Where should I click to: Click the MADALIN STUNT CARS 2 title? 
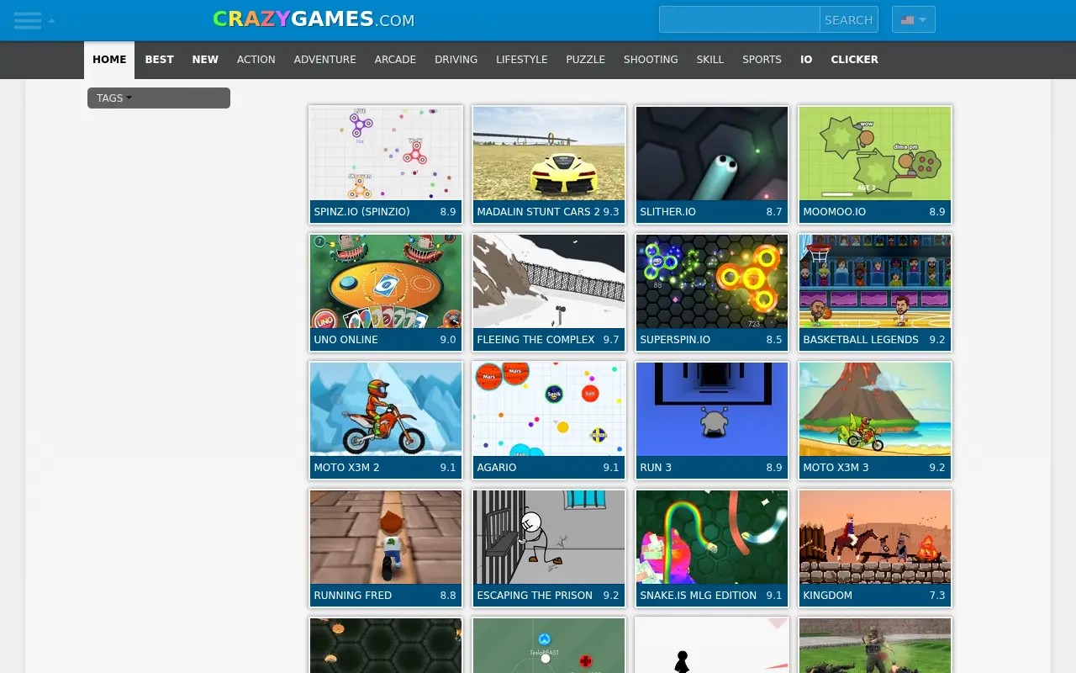tap(538, 212)
